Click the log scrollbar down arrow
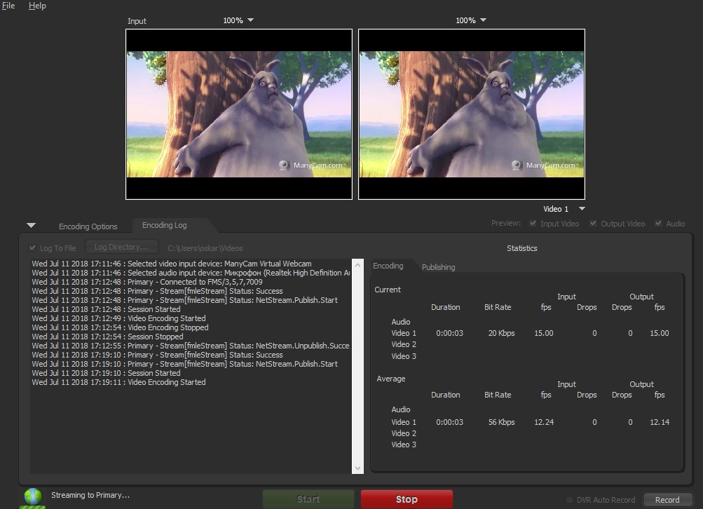 357,468
